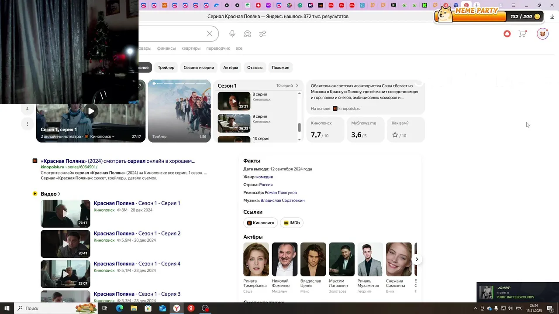Open the kinopoisk.ru source under the description
559x314 pixels.
point(347,109)
